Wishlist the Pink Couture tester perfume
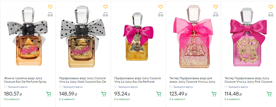The height and width of the screenshot is (107, 276). [x=271, y=7]
